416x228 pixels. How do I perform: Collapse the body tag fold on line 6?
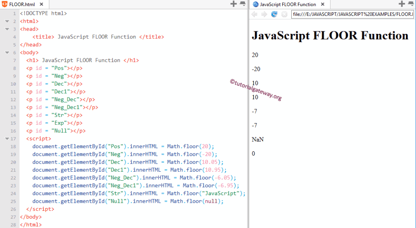[x=7, y=53]
